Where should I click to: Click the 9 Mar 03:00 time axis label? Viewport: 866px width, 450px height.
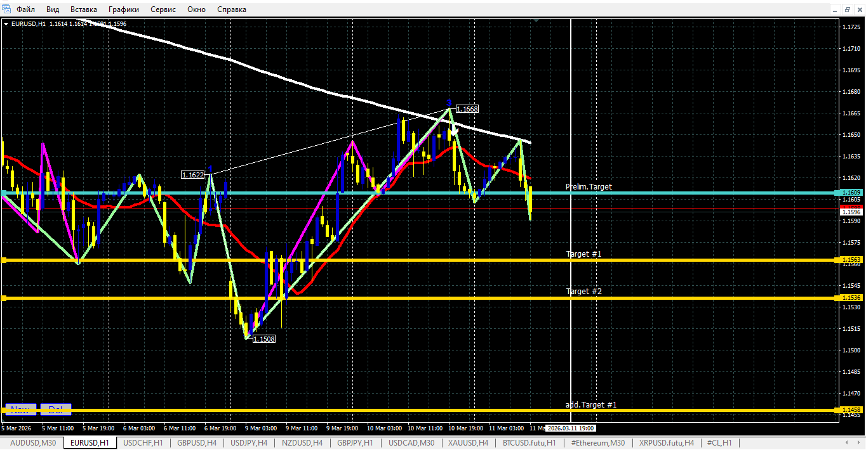tap(261, 428)
